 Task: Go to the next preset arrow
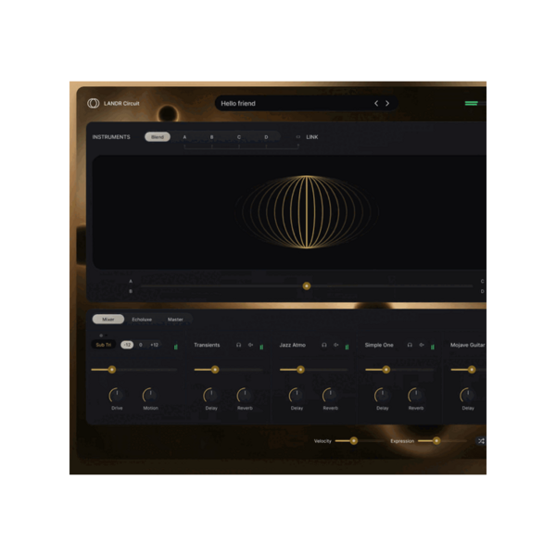coord(387,103)
